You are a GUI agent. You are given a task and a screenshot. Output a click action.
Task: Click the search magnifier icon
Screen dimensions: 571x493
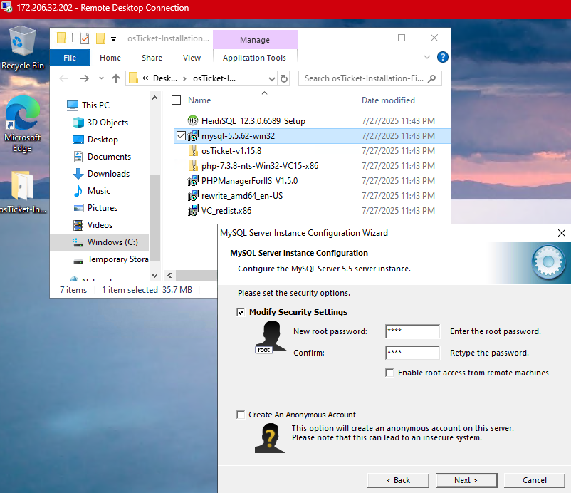[x=432, y=78]
